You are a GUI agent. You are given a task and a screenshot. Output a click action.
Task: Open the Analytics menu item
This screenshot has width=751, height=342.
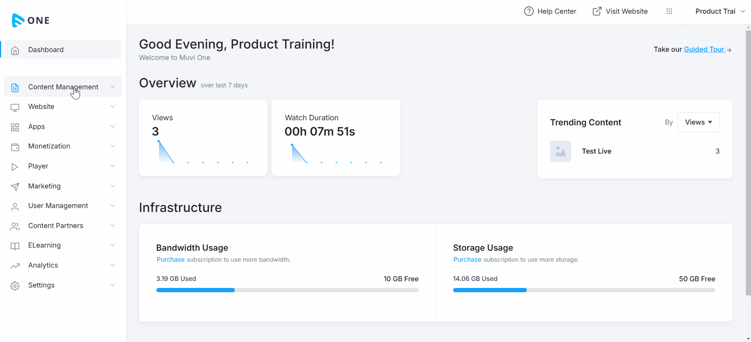(43, 265)
